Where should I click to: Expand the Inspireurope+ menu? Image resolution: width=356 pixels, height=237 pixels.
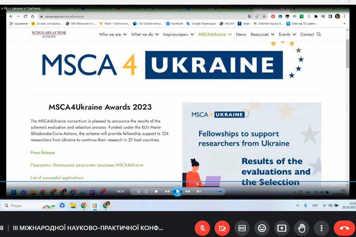pyautogui.click(x=178, y=34)
